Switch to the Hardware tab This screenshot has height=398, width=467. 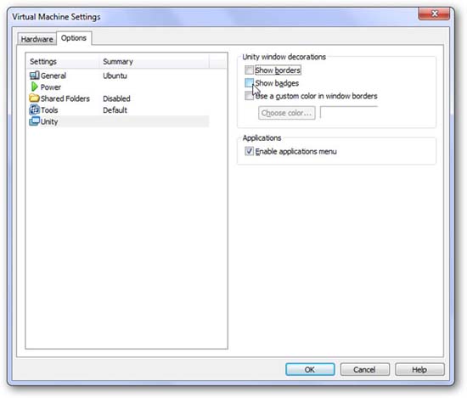point(37,39)
